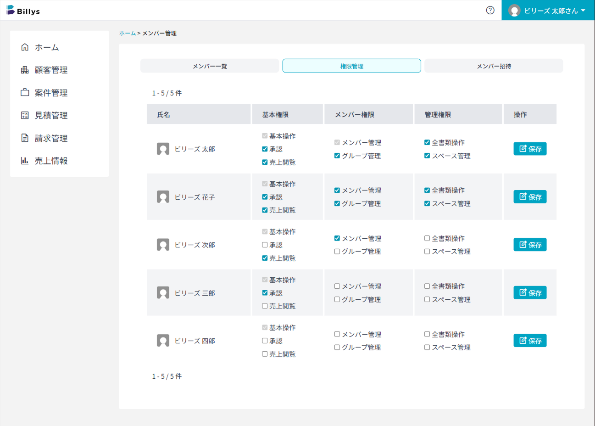The height and width of the screenshot is (426, 595).
Task: Click the 顧客管理 building icon
Action: coord(25,70)
